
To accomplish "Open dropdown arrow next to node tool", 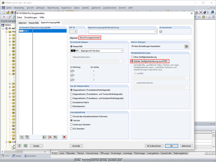I will click(x=7, y=17).
